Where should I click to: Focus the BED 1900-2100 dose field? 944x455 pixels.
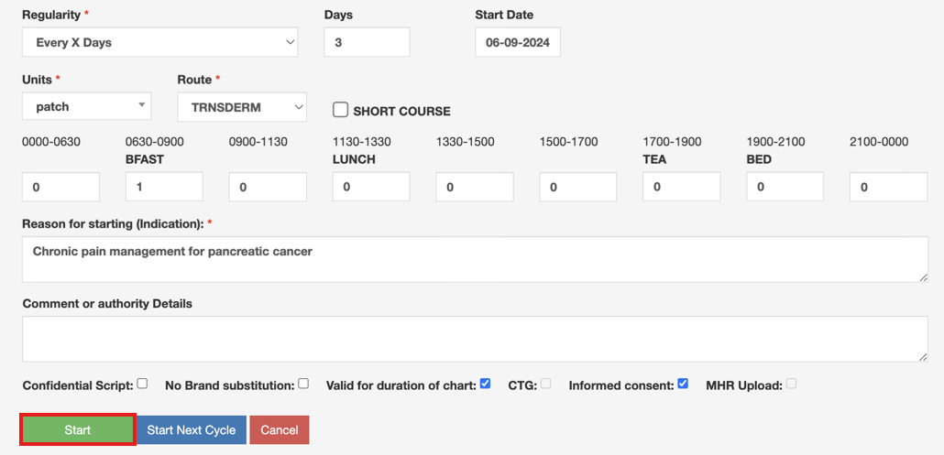pyautogui.click(x=785, y=187)
